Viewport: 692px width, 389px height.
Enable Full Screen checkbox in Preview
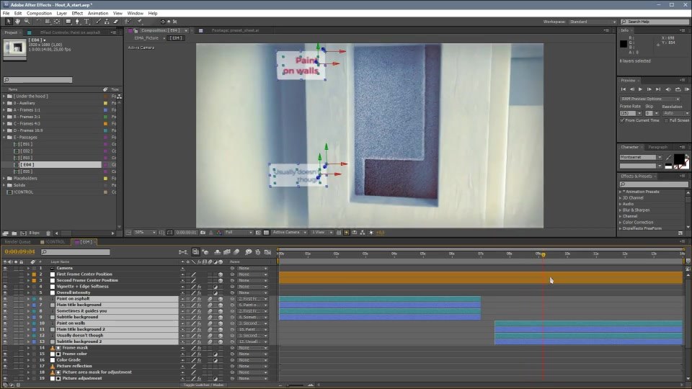tap(666, 120)
